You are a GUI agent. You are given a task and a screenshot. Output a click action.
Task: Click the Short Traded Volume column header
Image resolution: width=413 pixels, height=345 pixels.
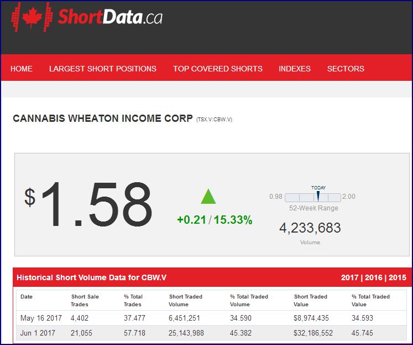coord(185,301)
